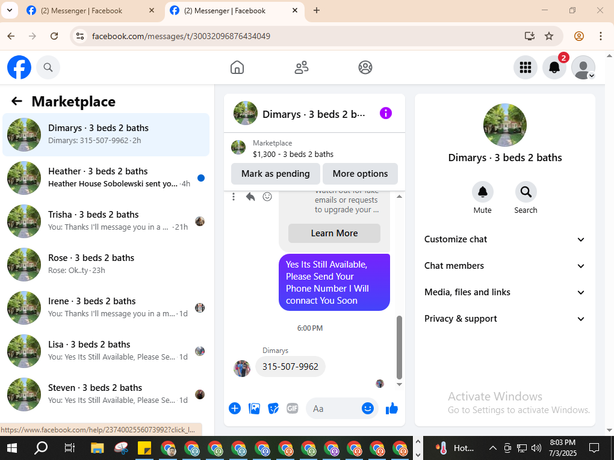614x460 pixels.
Task: Open File Explorer from the taskbar
Action: click(x=97, y=448)
